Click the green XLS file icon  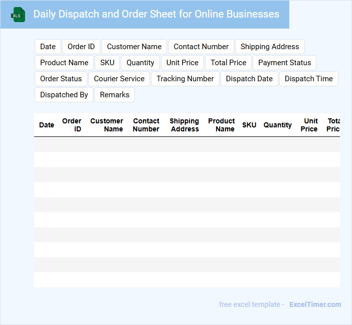pos(18,15)
